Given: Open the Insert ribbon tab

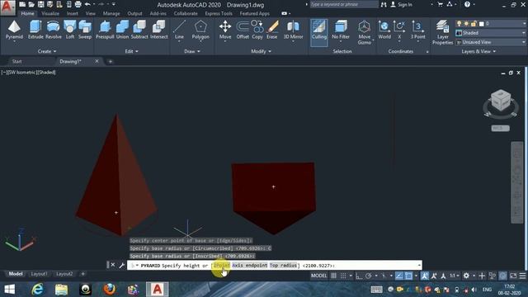Looking at the screenshot, I should click(x=72, y=13).
